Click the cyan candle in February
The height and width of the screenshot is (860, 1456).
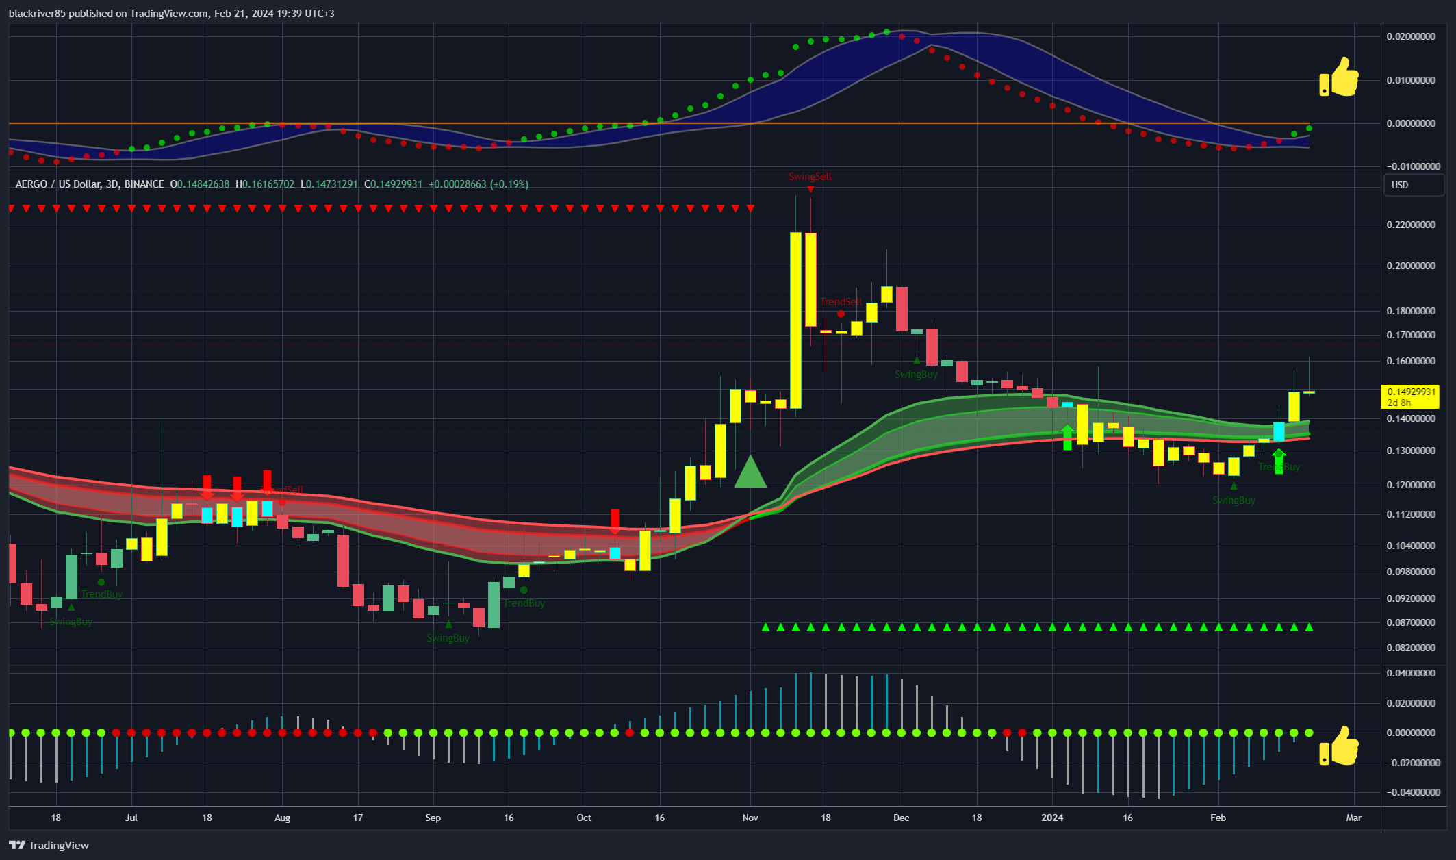1279,431
